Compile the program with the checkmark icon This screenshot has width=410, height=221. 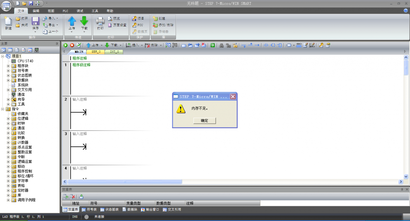[x=79, y=45]
